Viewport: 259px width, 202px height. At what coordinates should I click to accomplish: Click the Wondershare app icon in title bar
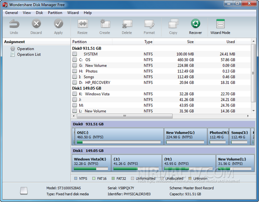tap(5, 4)
